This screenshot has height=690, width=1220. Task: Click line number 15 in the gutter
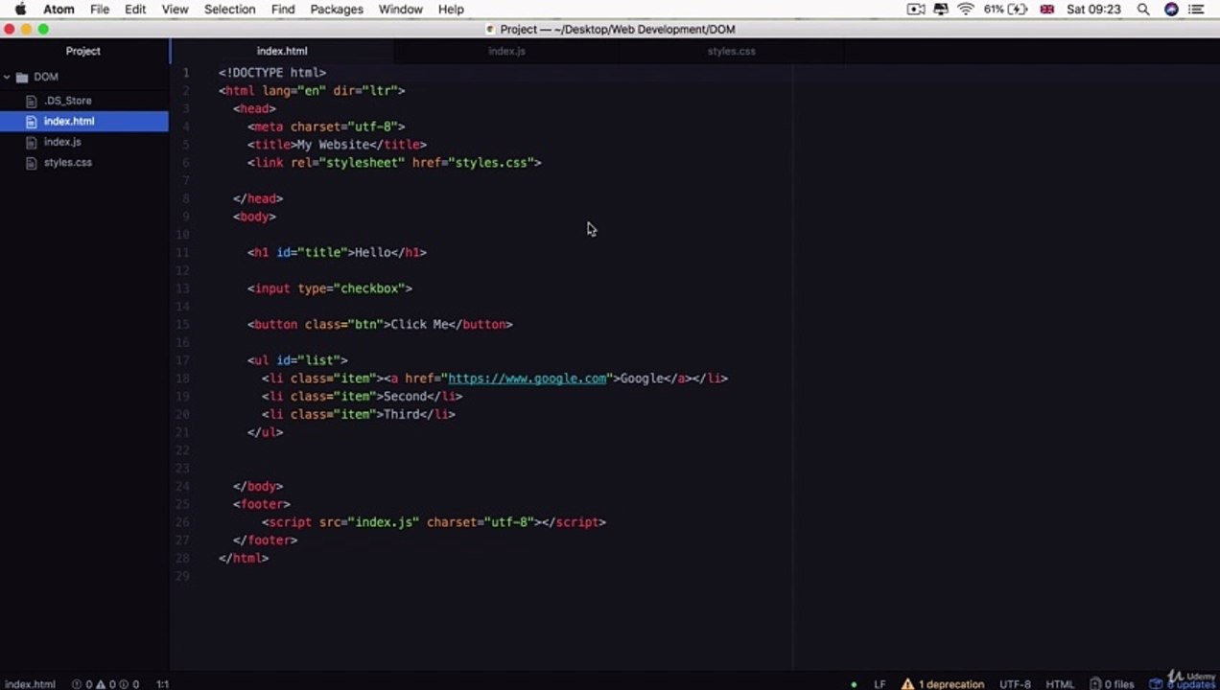183,325
